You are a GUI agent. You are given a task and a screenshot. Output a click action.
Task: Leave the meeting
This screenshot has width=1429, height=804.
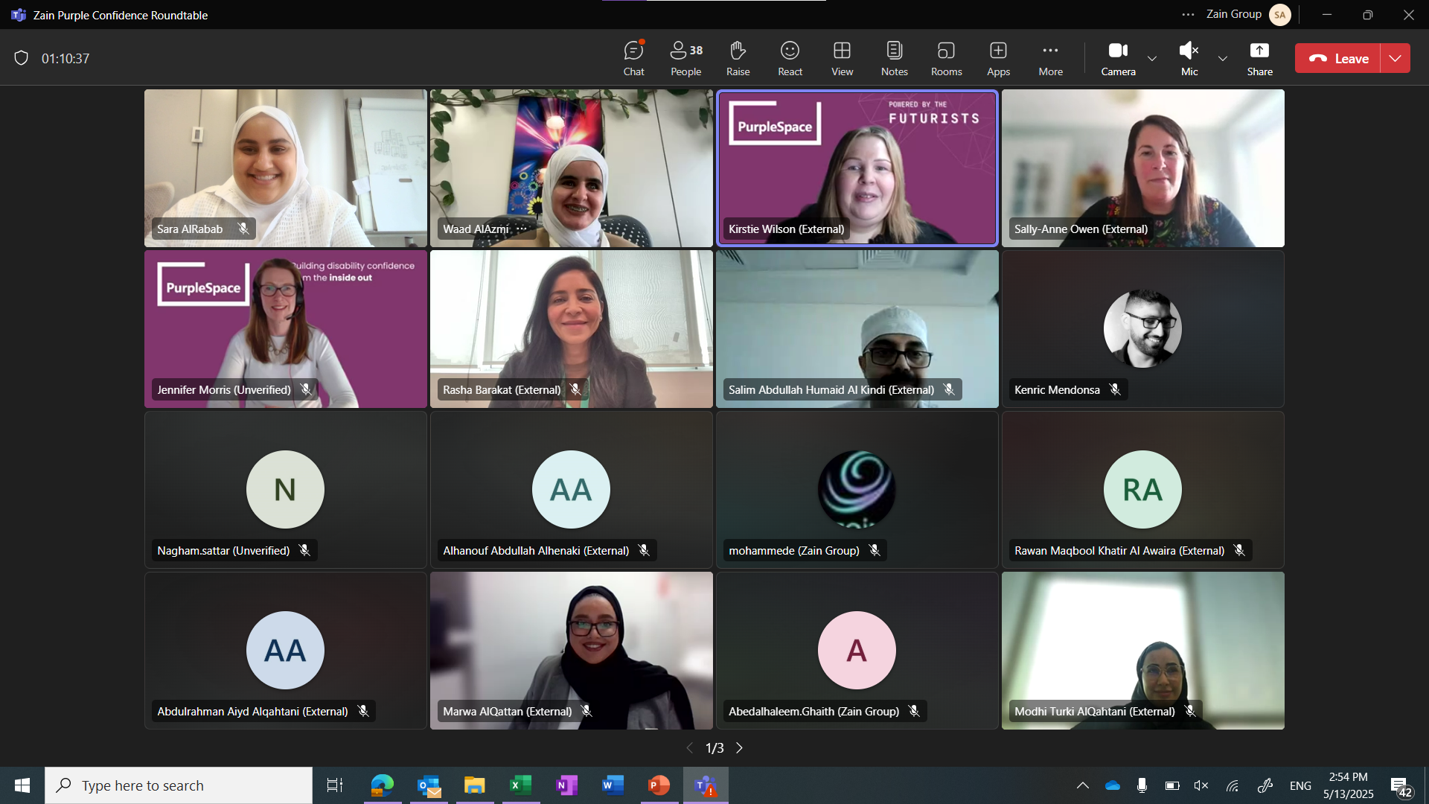1338,58
